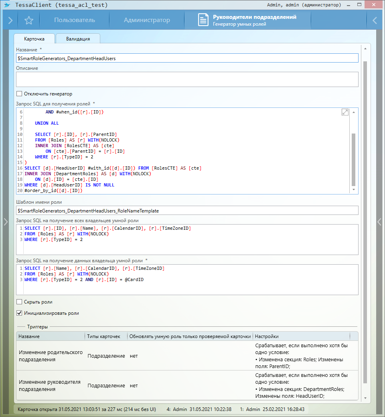The image size is (385, 417).
Task: Click the 'Название' text field
Action: click(187, 59)
